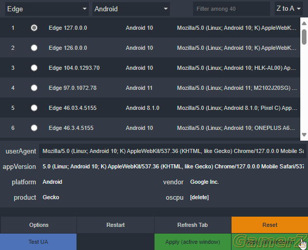Select radio button for Edge 104.0.1293.70
The width and height of the screenshot is (308, 250).
pos(34,68)
